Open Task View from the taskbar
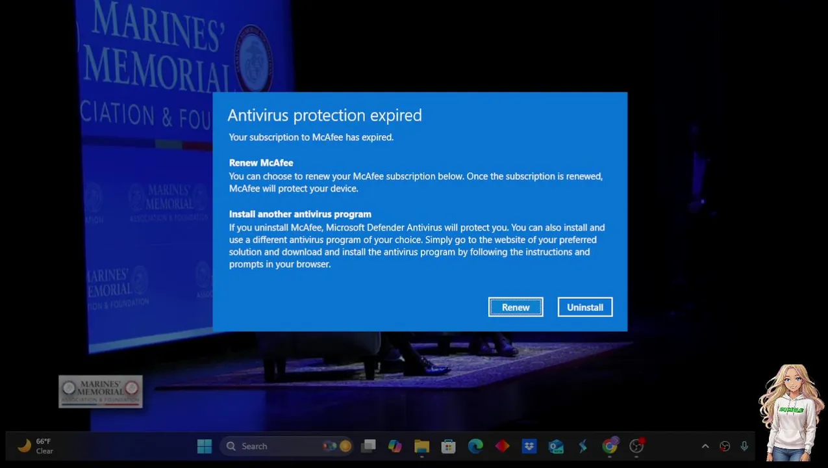This screenshot has width=828, height=468. click(369, 446)
